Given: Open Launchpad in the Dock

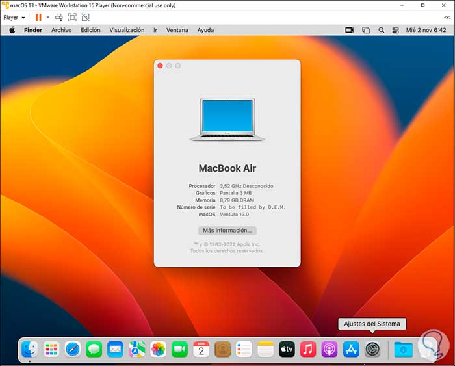Looking at the screenshot, I should 51,349.
